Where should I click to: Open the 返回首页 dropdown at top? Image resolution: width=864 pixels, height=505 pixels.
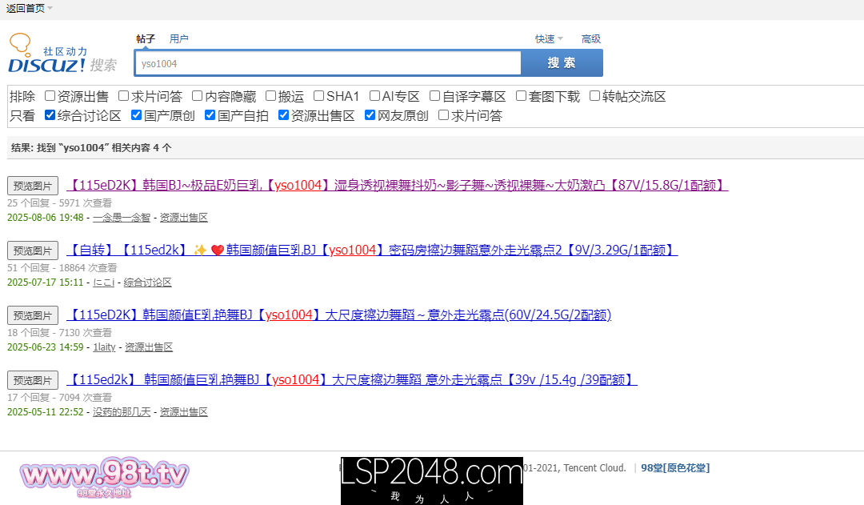click(30, 8)
